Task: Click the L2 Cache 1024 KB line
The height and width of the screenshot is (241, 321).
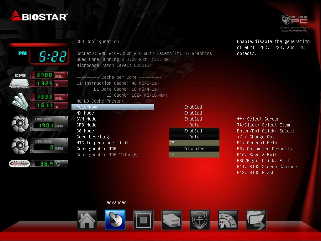Action: tap(137, 95)
